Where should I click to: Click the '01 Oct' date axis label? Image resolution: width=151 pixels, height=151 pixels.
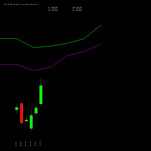(16, 144)
